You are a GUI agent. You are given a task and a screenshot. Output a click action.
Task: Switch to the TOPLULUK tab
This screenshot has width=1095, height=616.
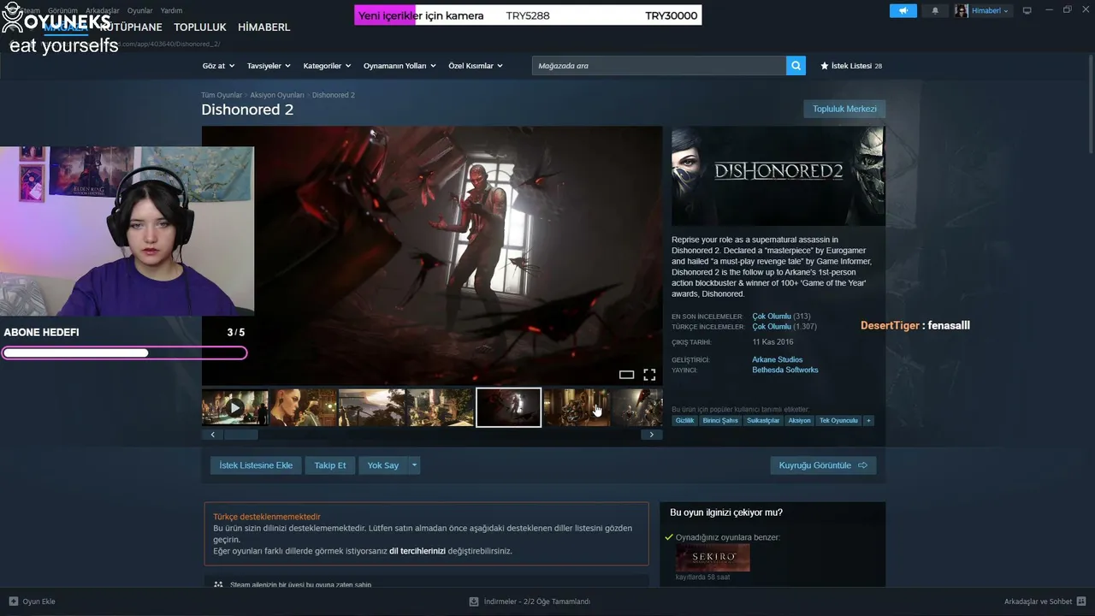tap(200, 27)
